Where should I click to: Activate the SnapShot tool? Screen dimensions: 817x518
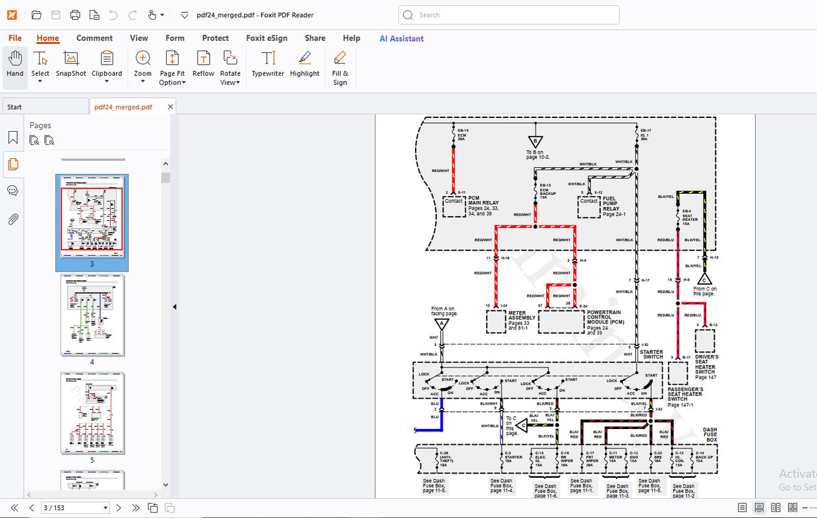[70, 65]
